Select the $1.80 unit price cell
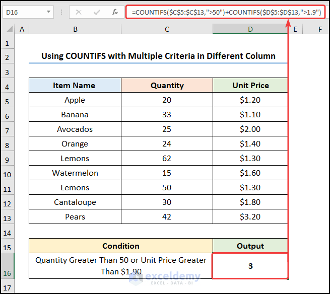 click(x=250, y=202)
